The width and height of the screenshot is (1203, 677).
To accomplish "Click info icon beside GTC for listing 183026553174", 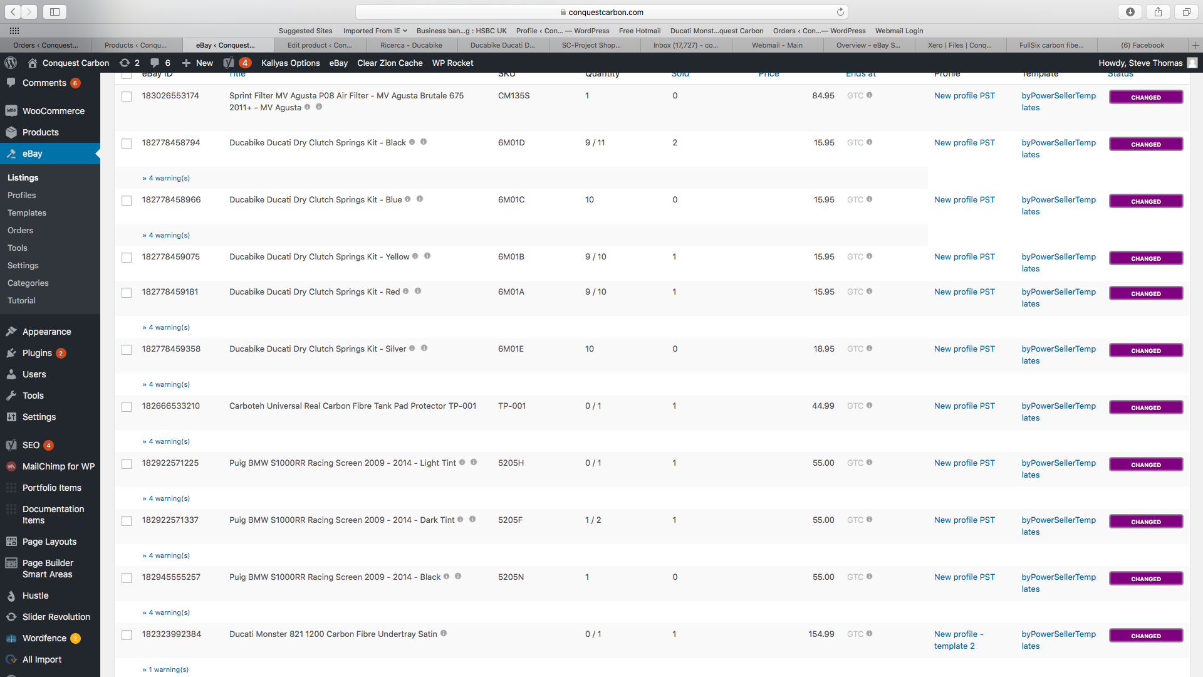I will tap(869, 95).
